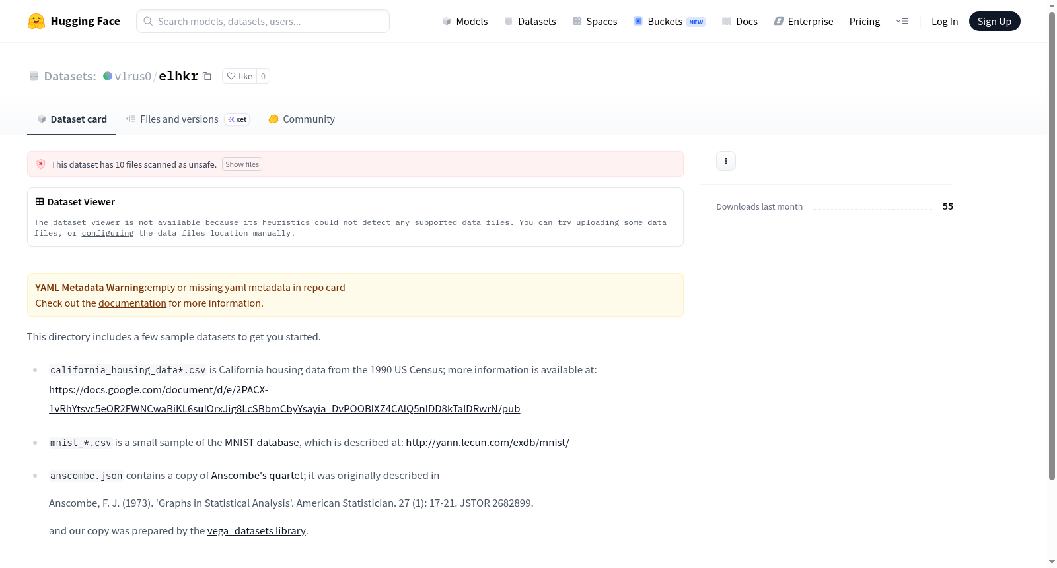Viewport: 1057px width, 568px height.
Task: Focus the search models, datasets, users field
Action: (x=263, y=21)
